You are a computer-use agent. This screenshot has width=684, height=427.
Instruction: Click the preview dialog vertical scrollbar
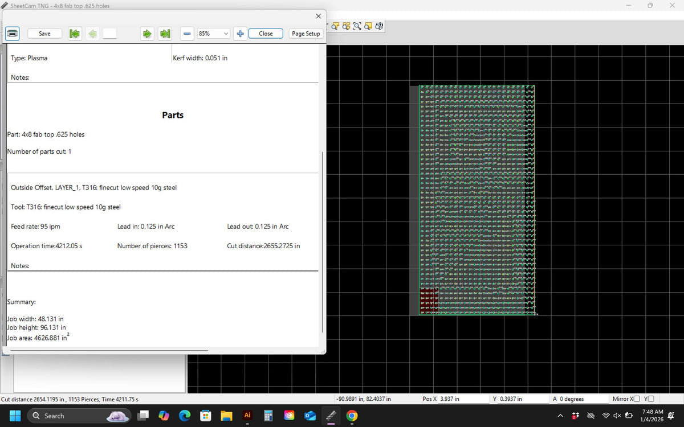323,242
